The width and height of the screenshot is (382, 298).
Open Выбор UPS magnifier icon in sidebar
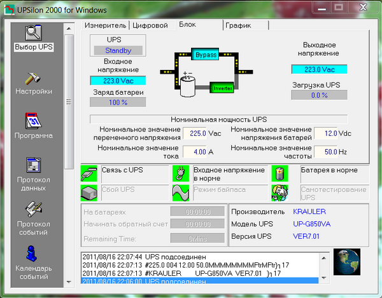point(34,32)
